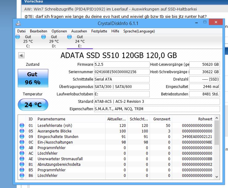Switch to disk tab E: 24 °C
The height and width of the screenshot is (188, 228).
(x=80, y=41)
